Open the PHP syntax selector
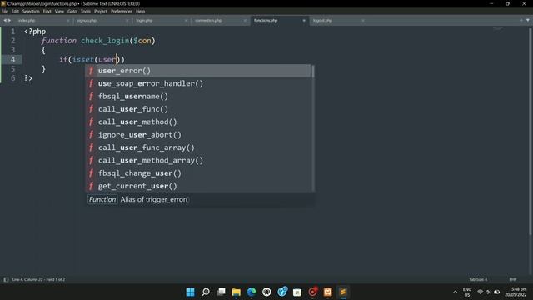 coord(513,280)
